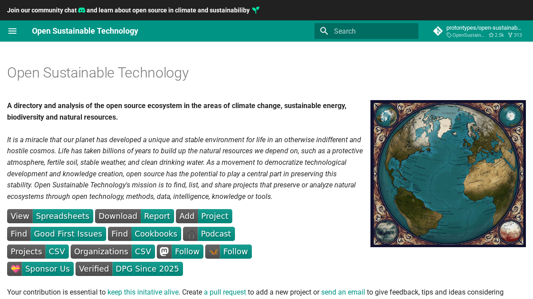Click the Mastodon Follow badge icon
The image size is (533, 299).
164,252
